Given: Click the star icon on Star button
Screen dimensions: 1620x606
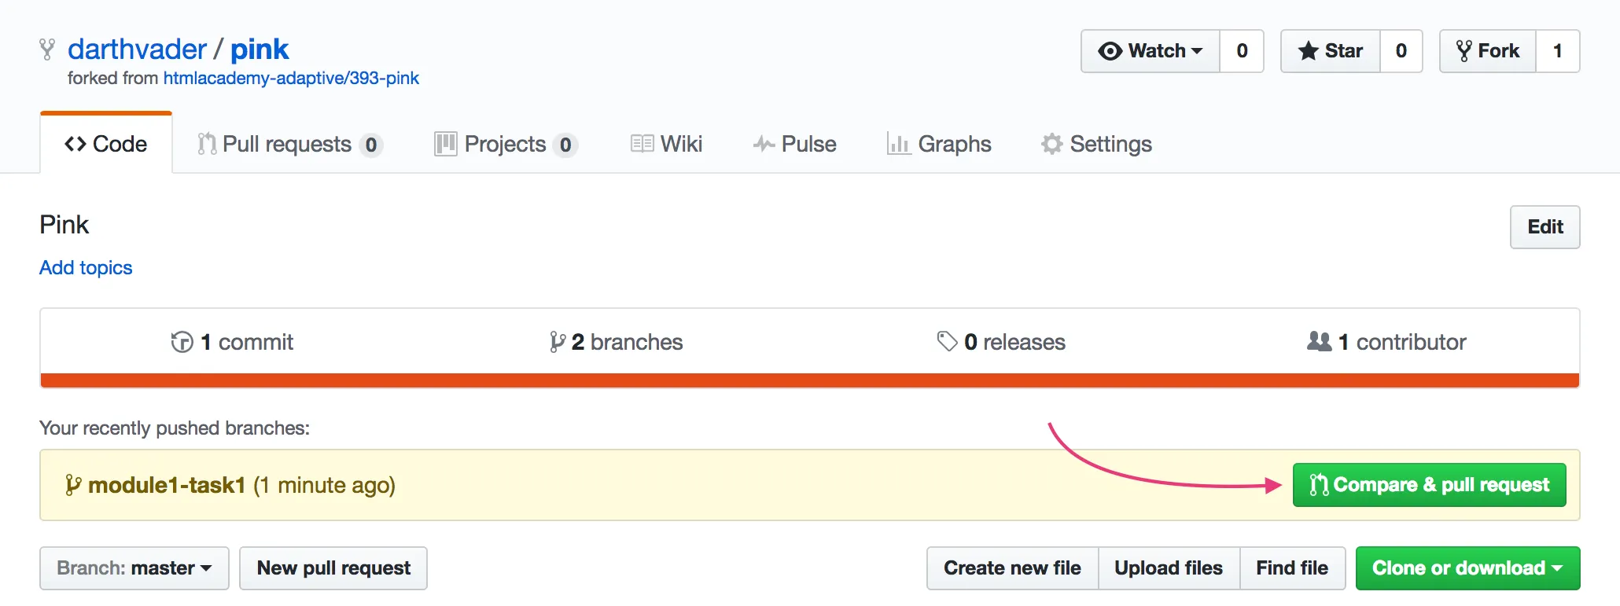Looking at the screenshot, I should coord(1308,51).
